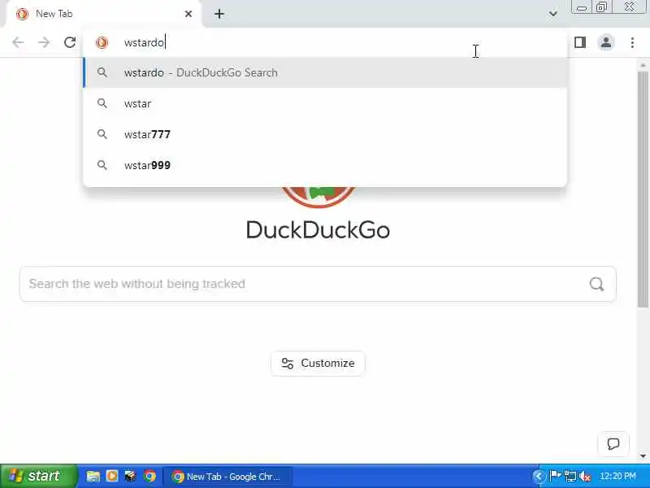Restore down the Chrome window
The height and width of the screenshot is (488, 650).
pyautogui.click(x=601, y=7)
